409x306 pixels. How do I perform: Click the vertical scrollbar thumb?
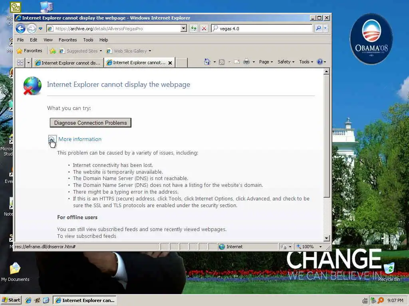[x=327, y=136]
